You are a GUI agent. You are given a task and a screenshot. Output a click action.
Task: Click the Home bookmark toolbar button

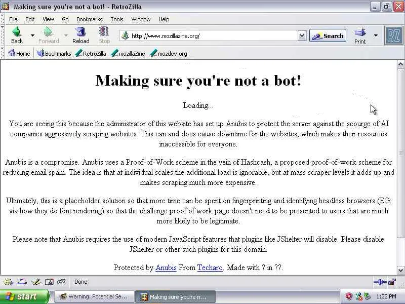(x=19, y=54)
